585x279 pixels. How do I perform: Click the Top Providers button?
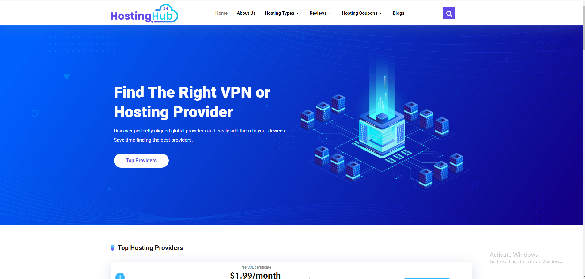tap(141, 161)
